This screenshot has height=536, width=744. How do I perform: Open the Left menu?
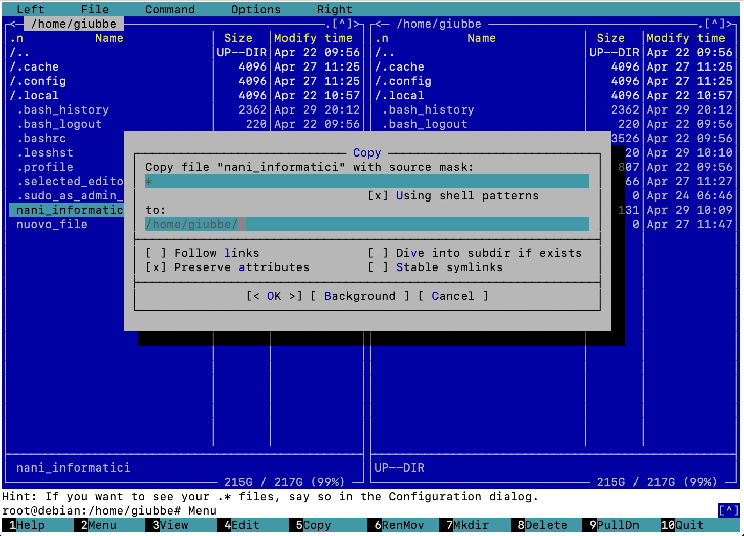coord(30,9)
